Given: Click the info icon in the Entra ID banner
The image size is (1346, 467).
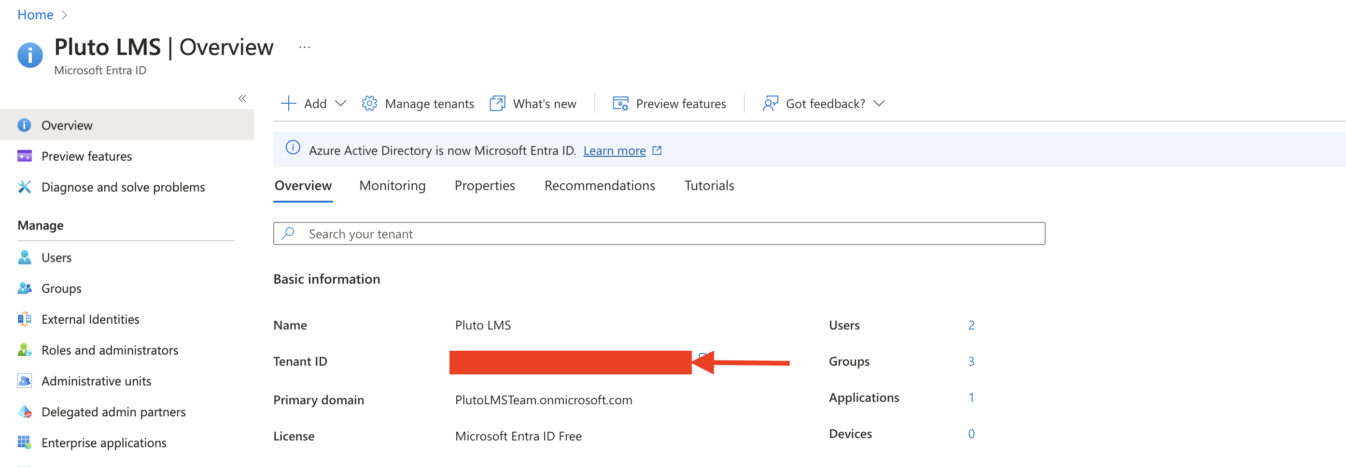Looking at the screenshot, I should point(293,148).
